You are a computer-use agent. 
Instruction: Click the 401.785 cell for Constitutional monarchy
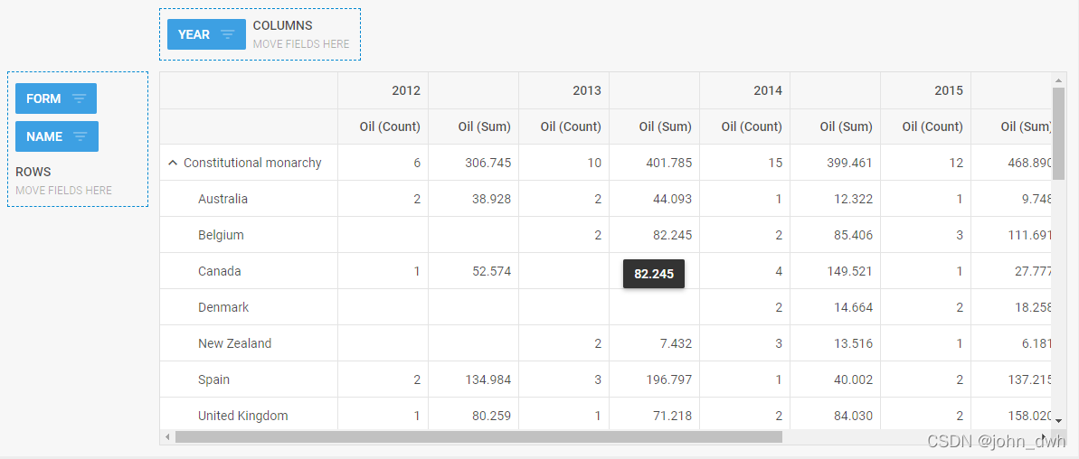pyautogui.click(x=655, y=163)
